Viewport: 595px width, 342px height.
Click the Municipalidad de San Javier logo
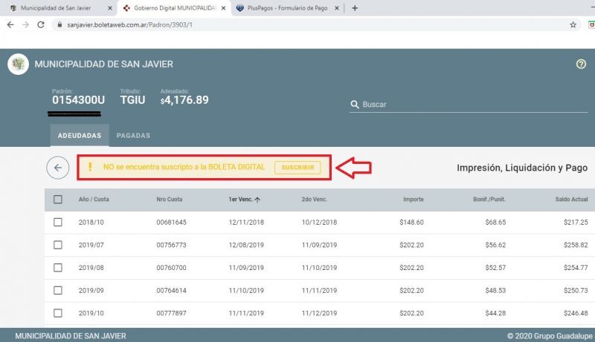point(18,65)
